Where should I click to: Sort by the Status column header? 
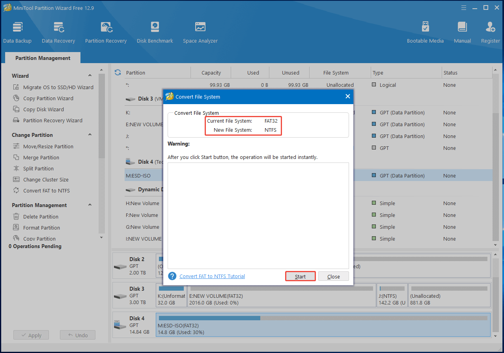[467, 73]
